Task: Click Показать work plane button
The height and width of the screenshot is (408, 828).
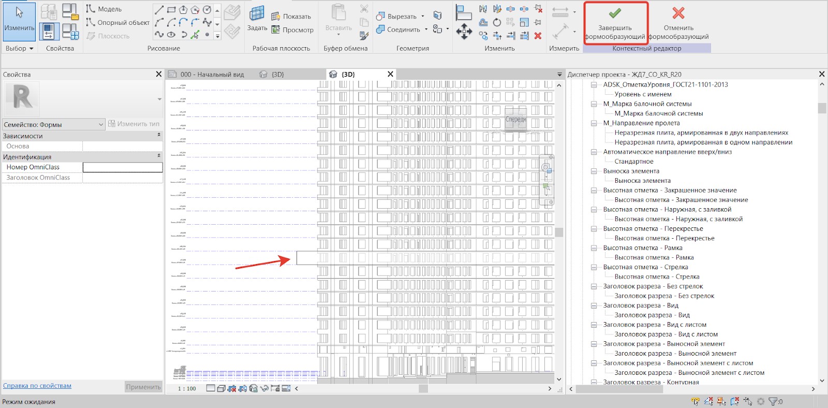Action: tap(291, 16)
